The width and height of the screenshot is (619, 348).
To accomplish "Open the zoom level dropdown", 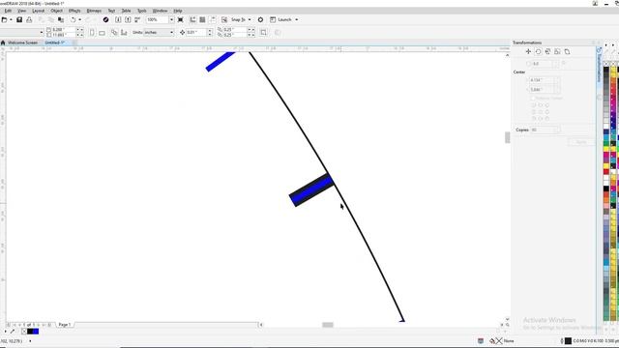I will click(171, 19).
